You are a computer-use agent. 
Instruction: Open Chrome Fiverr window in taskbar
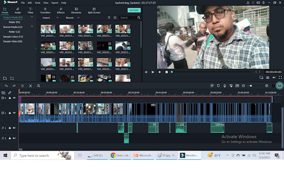120,156
